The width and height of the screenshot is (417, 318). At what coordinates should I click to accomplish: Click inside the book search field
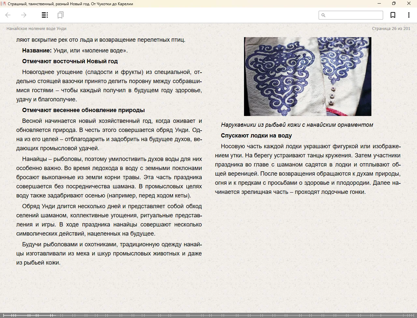tap(353, 15)
